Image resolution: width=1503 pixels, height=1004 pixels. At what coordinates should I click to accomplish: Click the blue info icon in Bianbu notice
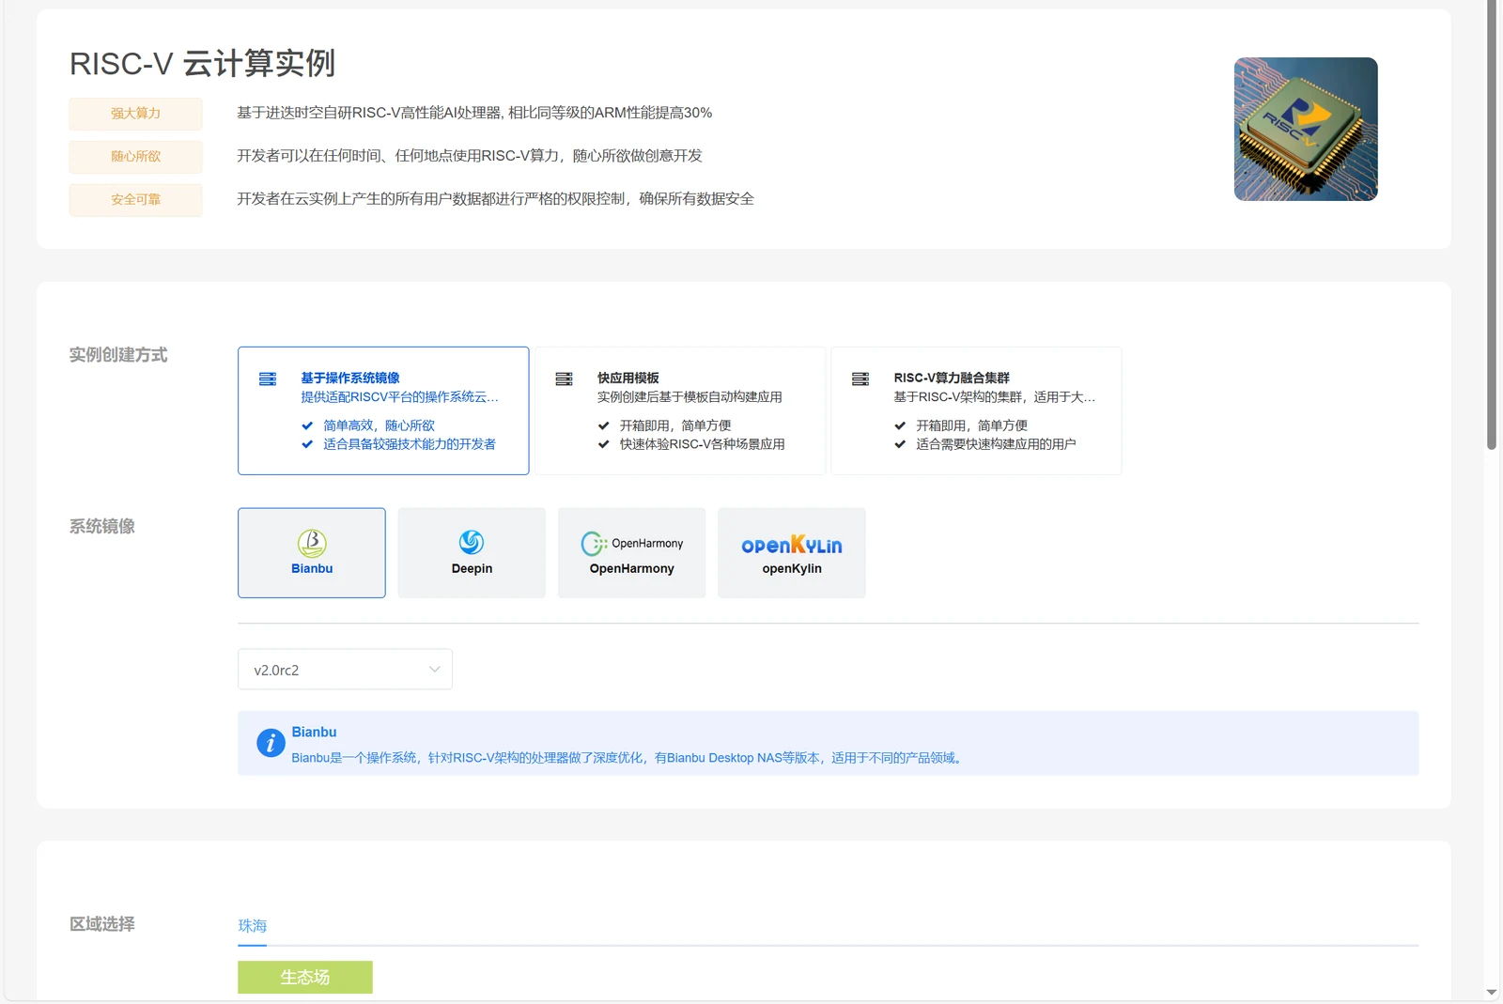271,743
